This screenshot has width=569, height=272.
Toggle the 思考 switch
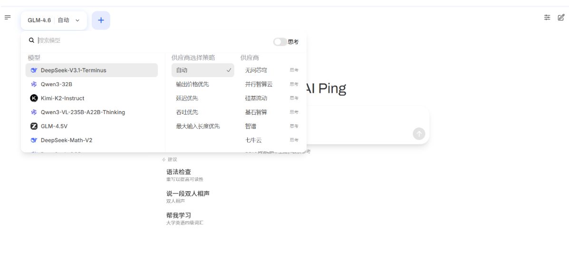point(280,42)
